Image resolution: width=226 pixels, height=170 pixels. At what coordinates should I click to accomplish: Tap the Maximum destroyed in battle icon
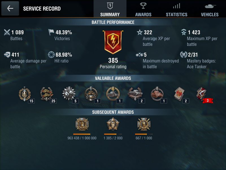point(140,55)
